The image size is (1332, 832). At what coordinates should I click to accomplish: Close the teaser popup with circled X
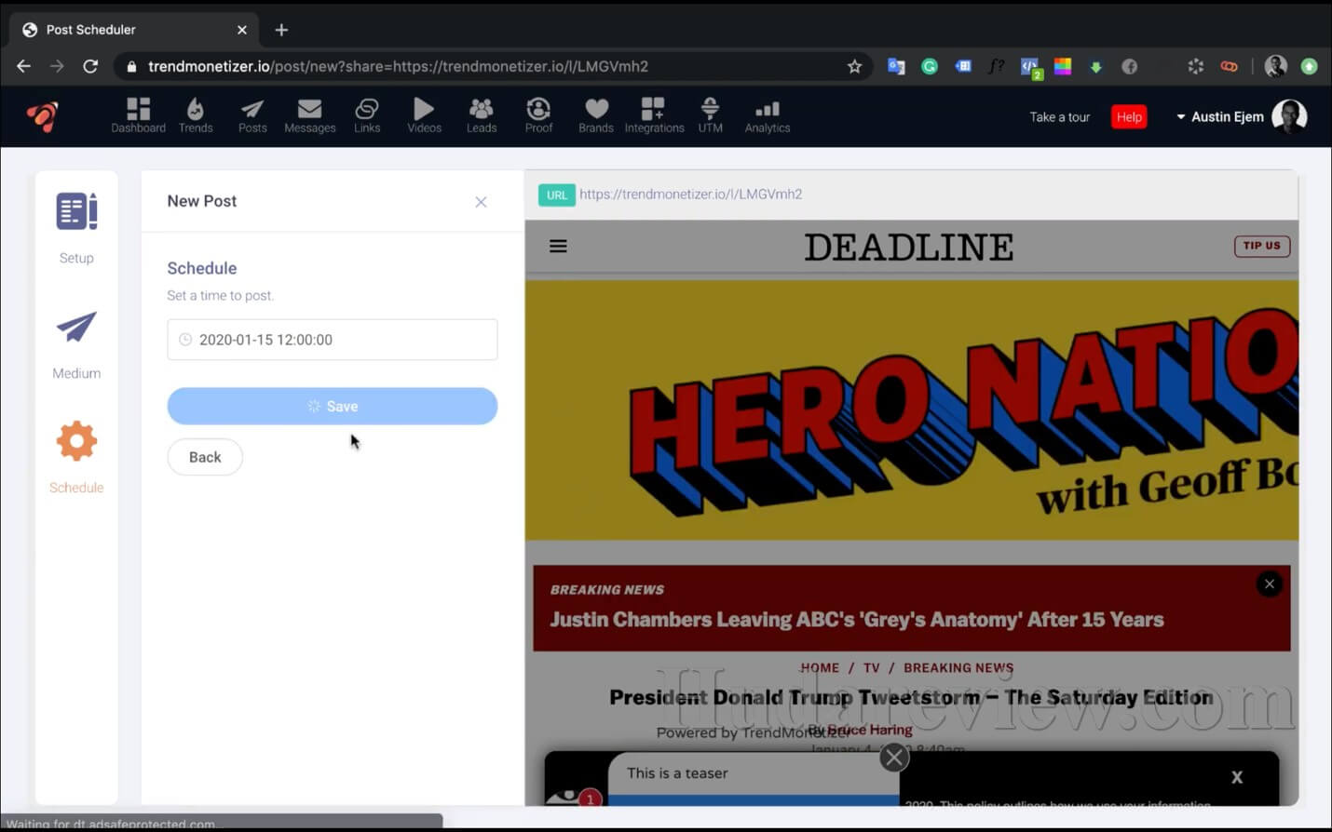(894, 758)
